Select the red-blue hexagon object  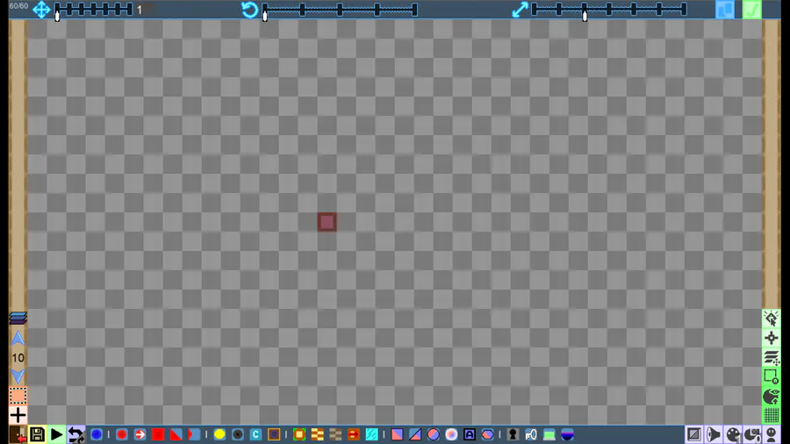coord(488,434)
